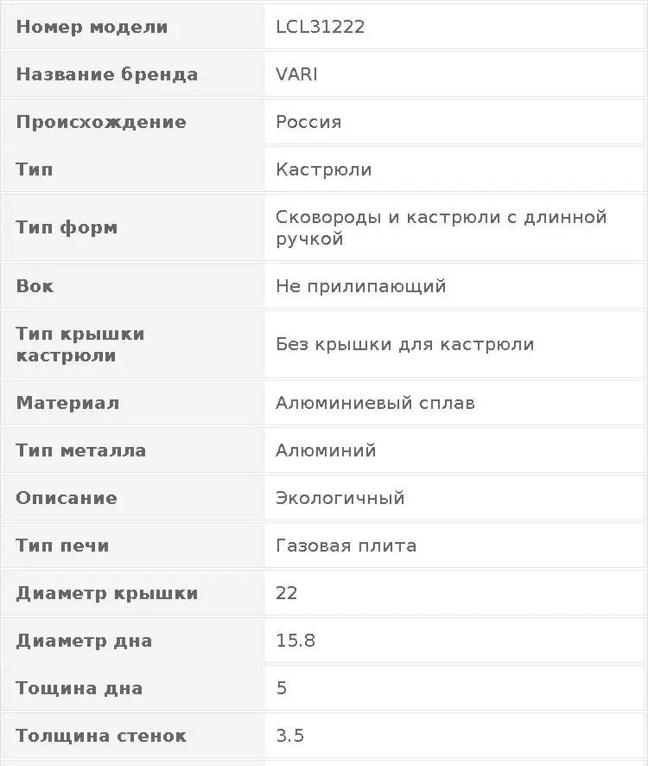Select the Алюминиевый сплав material value
The width and height of the screenshot is (648, 766).
coord(375,403)
